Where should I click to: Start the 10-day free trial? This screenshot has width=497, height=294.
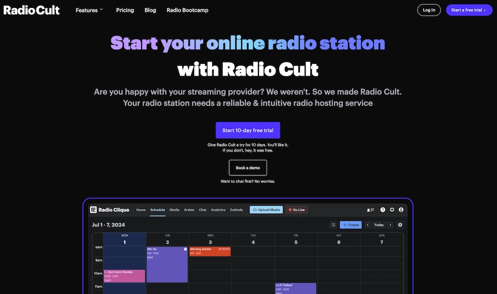click(x=248, y=130)
